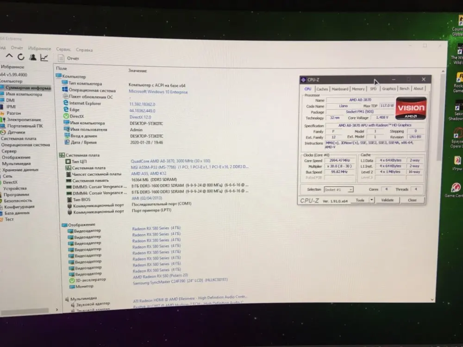The height and width of the screenshot is (347, 463).
Task: Click the Значение column header
Action: pyautogui.click(x=138, y=70)
